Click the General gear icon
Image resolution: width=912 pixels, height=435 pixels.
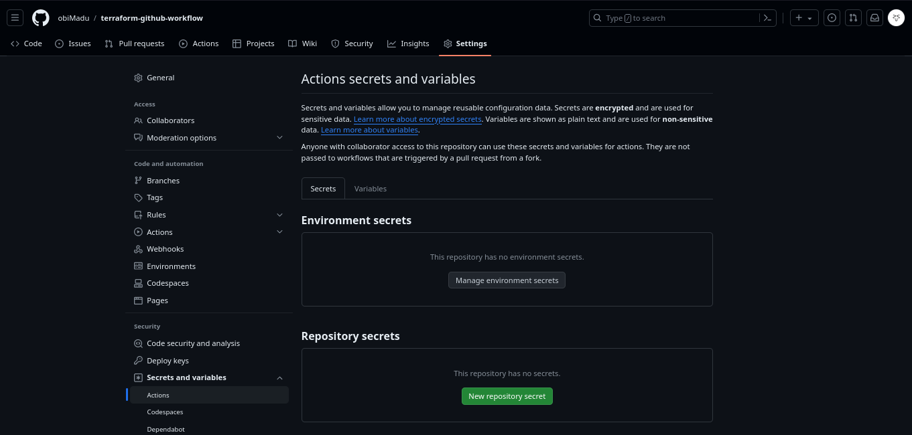[139, 78]
